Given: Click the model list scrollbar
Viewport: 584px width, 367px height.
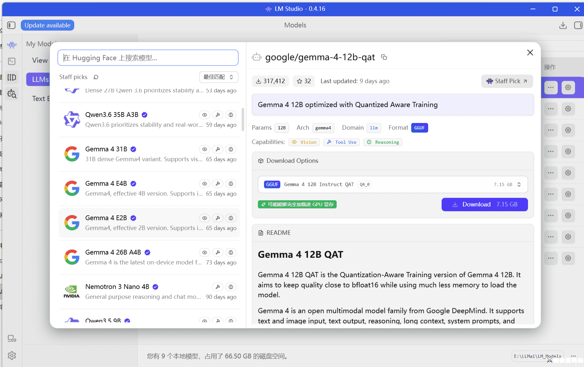Looking at the screenshot, I should 243,119.
